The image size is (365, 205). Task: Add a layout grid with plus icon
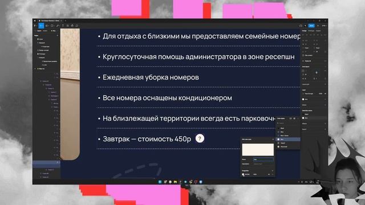click(x=325, y=84)
